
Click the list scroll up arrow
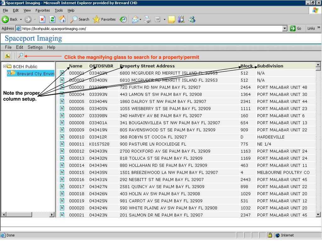[318, 65]
